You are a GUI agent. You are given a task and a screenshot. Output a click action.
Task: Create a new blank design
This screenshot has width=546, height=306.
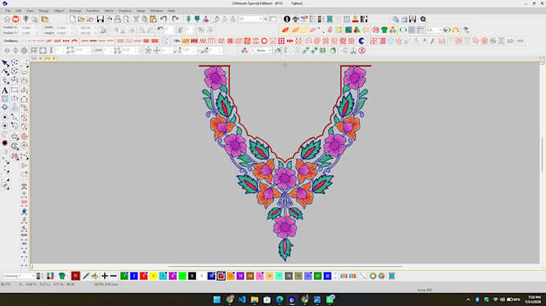[72, 19]
